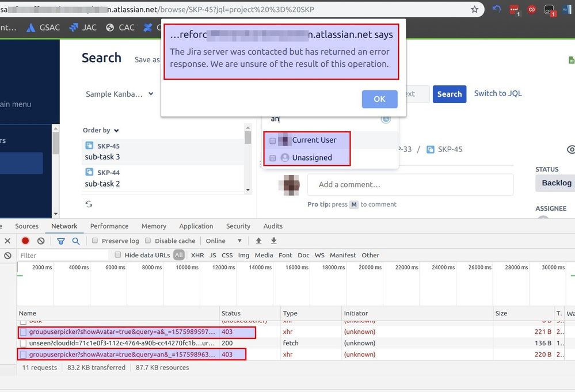Image resolution: width=575 pixels, height=392 pixels.
Task: Clear the network log
Action: coord(41,241)
